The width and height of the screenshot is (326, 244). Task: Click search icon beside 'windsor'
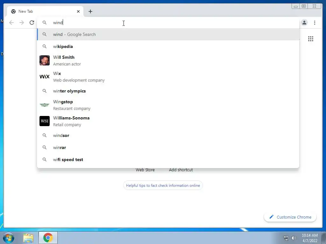click(45, 135)
